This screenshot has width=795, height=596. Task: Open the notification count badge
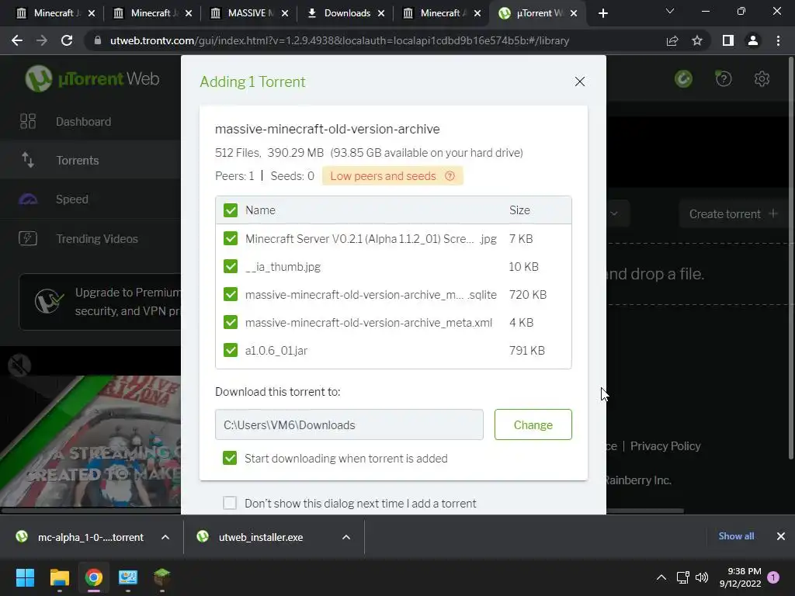tap(773, 577)
